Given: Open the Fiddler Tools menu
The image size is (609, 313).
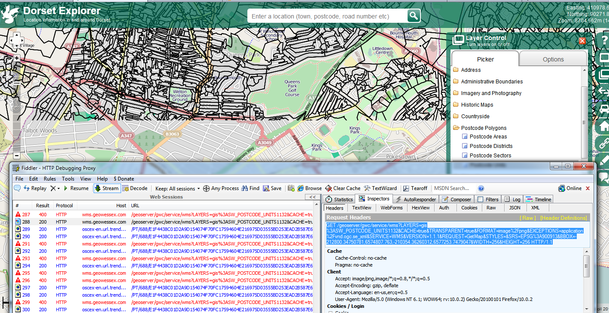Looking at the screenshot, I should pos(68,179).
